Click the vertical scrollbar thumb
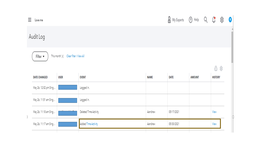The image size is (261, 147). pos(232,47)
